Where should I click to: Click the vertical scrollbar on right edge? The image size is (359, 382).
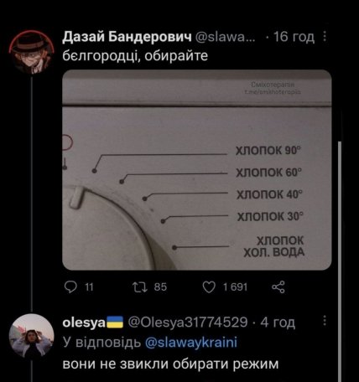tap(340, 260)
